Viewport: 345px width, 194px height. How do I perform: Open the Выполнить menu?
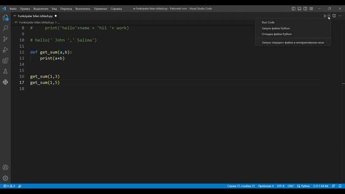(x=82, y=9)
